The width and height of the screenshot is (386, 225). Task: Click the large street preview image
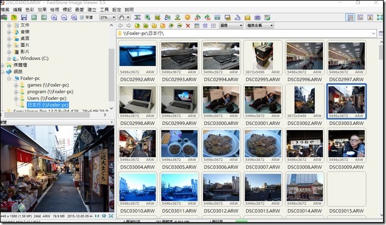point(57,168)
